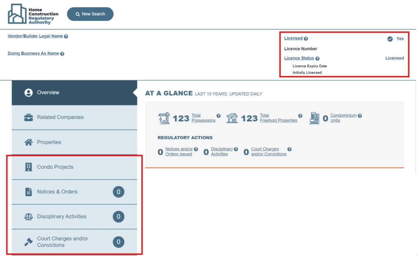Select the Properties sidebar tab
This screenshot has width=418, height=256.
click(x=74, y=142)
